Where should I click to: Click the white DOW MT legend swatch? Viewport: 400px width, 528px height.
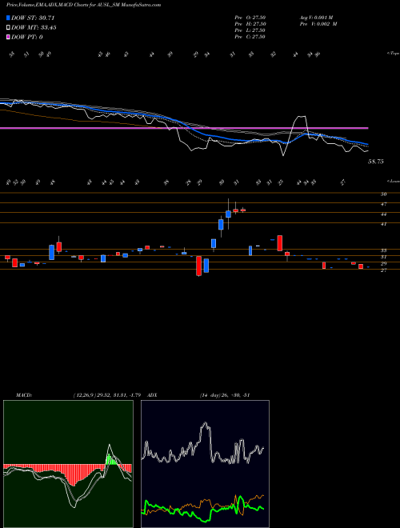tap(8, 27)
